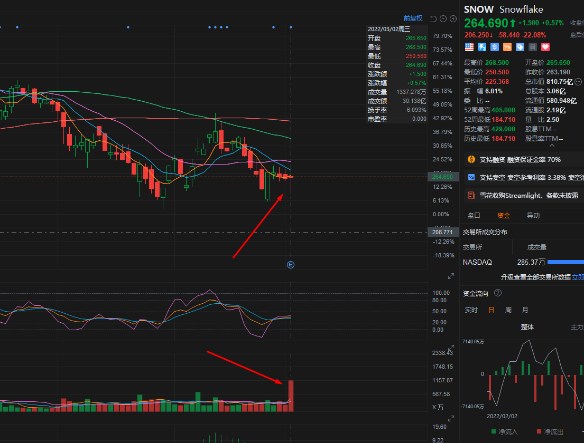Click the 换手率 6.093% tooltip value

416,110
